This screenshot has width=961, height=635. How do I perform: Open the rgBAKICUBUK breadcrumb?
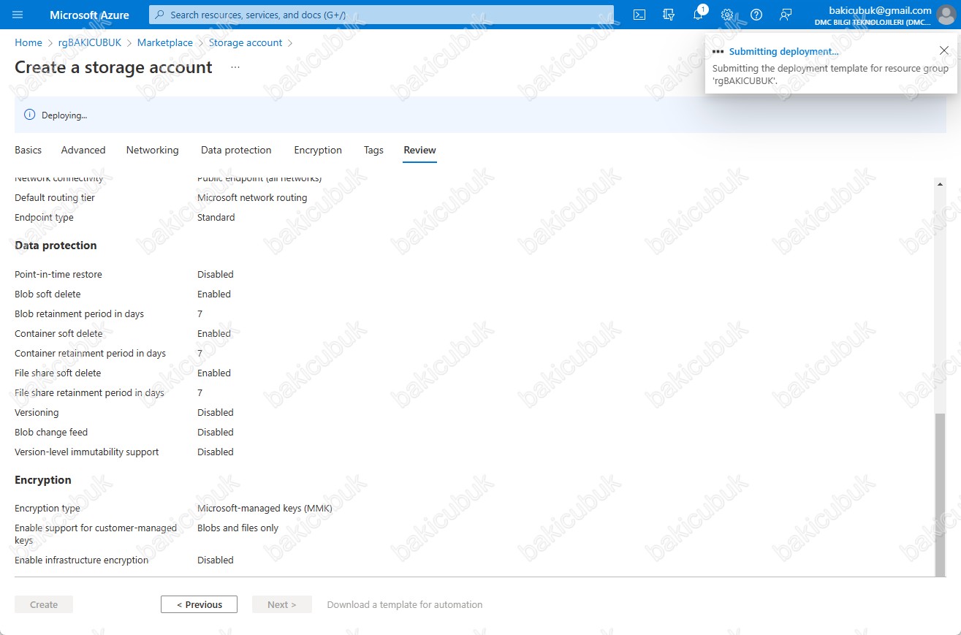click(x=90, y=42)
